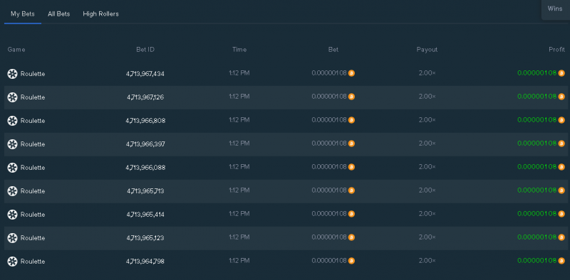Click bitcoin icon in Bet column, row 4,713,967,126

click(351, 97)
